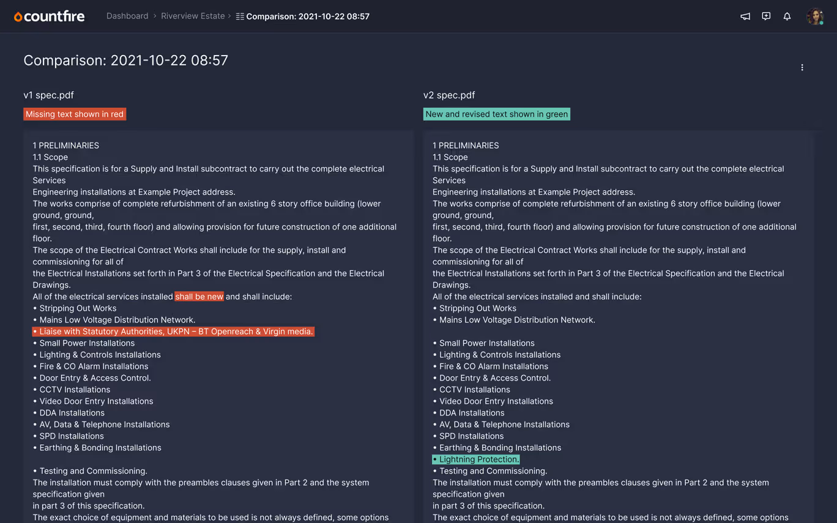Click 'DDA Installations' in the v1 panel
The image size is (837, 523).
tap(72, 413)
